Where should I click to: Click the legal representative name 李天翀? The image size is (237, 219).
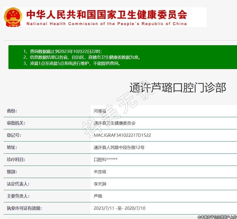point(100,184)
